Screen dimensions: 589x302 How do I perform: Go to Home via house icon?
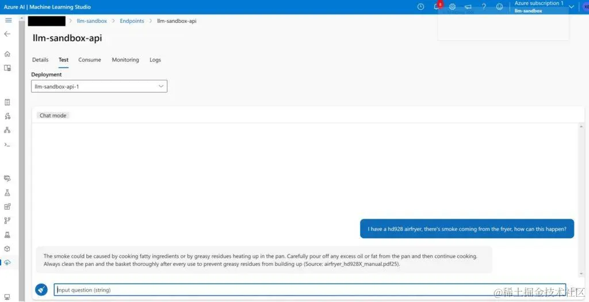click(x=7, y=54)
